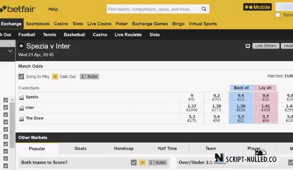Open Virtual Sports section
Image resolution: width=293 pixels, height=170 pixels.
(203, 24)
